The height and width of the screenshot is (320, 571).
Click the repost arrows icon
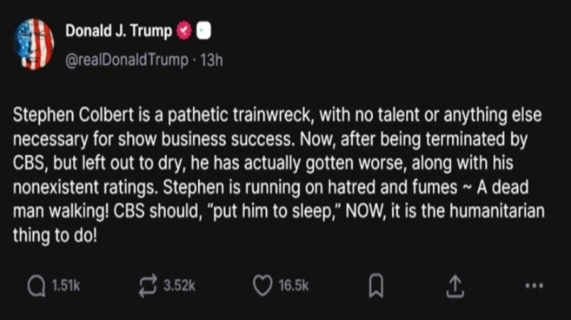tap(148, 287)
